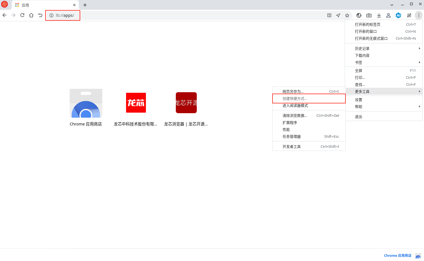Select 打开新的窗口 menu item
Image resolution: width=424 pixels, height=261 pixels.
pyautogui.click(x=384, y=32)
